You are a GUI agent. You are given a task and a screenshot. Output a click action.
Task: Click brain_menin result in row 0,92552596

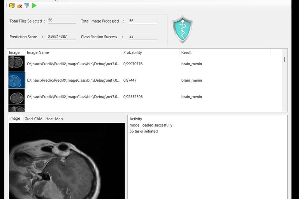(192, 97)
